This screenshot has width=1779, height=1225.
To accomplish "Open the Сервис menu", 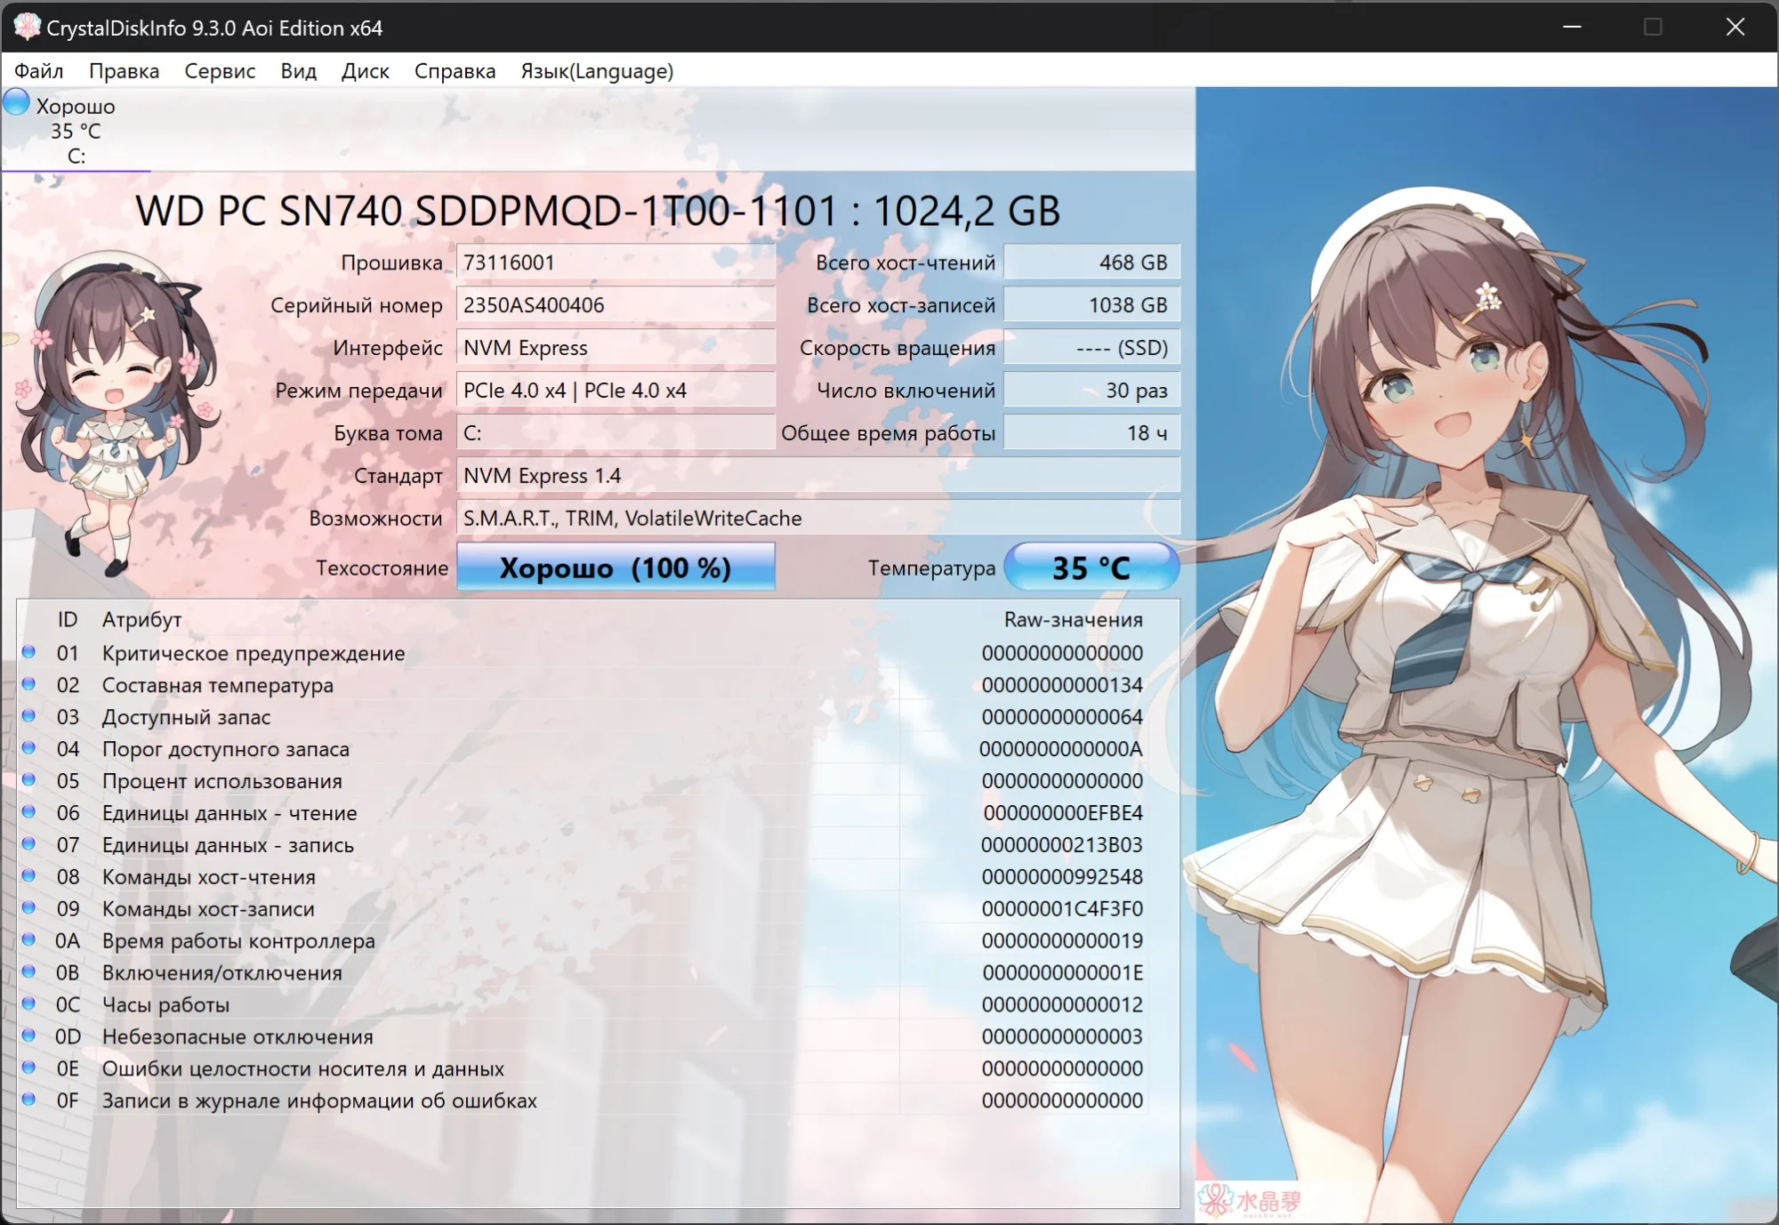I will tap(220, 71).
